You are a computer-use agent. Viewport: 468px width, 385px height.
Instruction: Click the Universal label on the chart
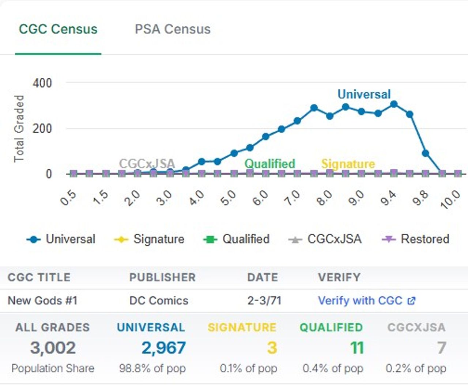point(364,94)
